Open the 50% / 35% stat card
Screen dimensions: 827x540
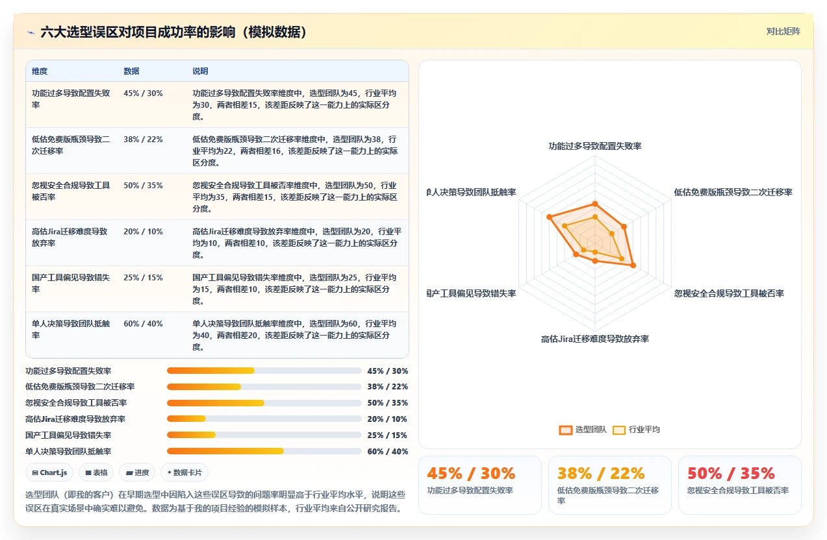tap(740, 485)
